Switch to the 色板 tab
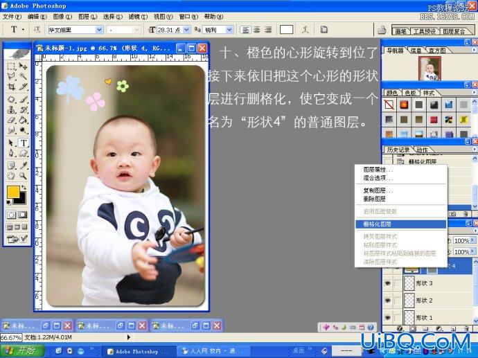This screenshot has width=478, height=358. (x=410, y=93)
